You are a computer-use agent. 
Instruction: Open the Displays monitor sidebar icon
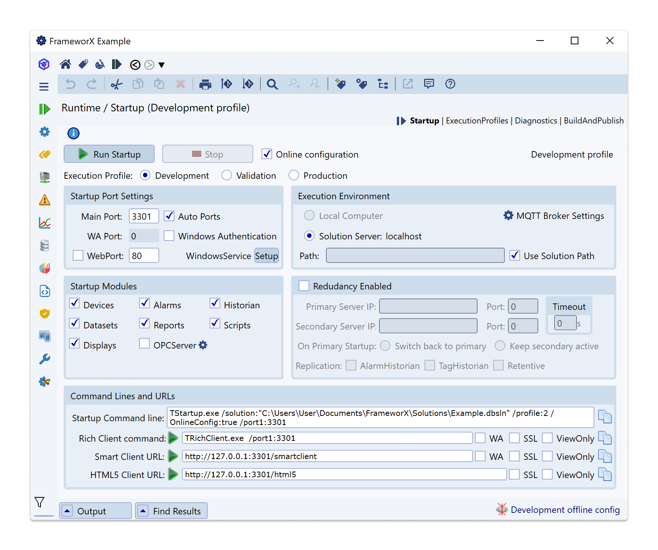(x=44, y=336)
